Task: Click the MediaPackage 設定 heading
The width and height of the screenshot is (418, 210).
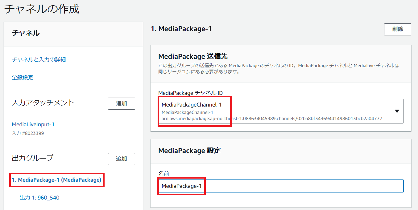Action: pos(189,150)
